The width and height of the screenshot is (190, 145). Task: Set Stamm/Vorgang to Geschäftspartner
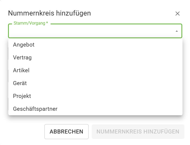35,109
